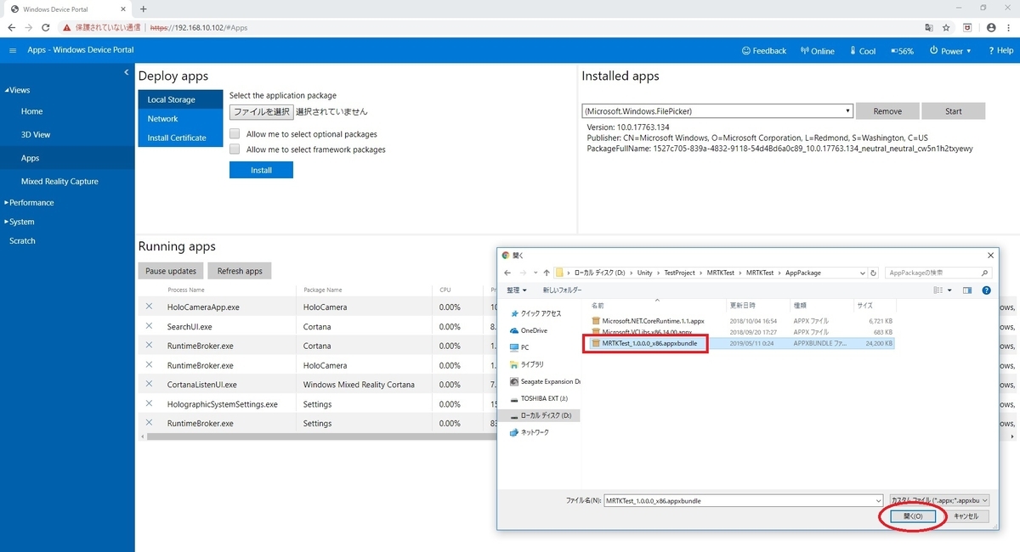This screenshot has height=552, width=1020.
Task: Open 3D View in the sidebar
Action: click(36, 134)
